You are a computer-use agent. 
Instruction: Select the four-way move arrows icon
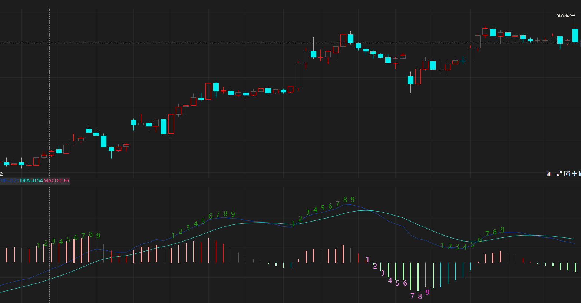point(574,173)
